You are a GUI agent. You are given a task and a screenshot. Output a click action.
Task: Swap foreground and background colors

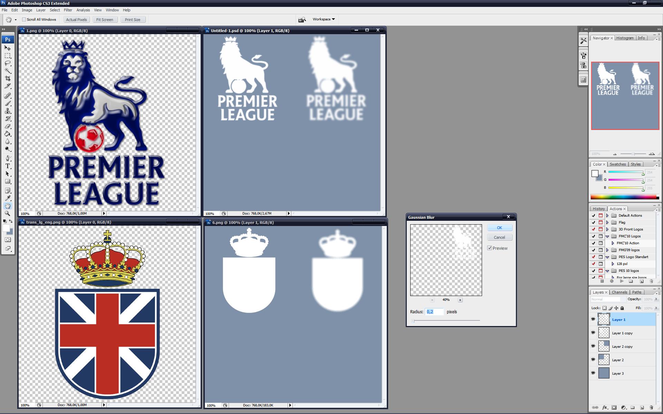coord(11,221)
